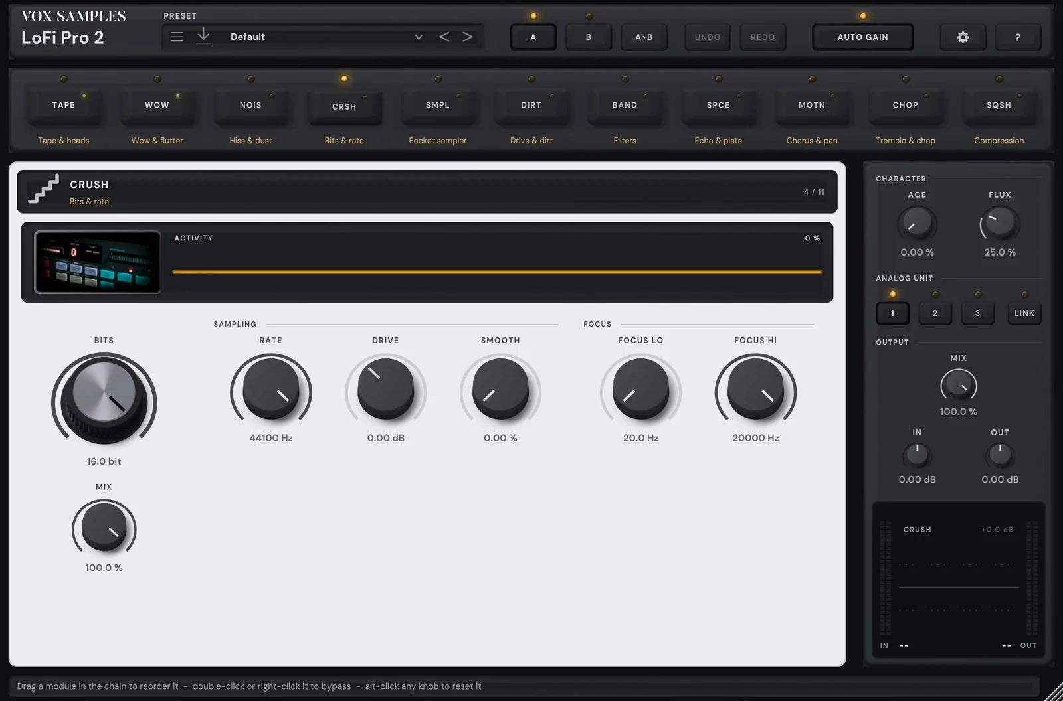The width and height of the screenshot is (1063, 701).
Task: Click the SMOOTH knob
Action: (x=500, y=389)
